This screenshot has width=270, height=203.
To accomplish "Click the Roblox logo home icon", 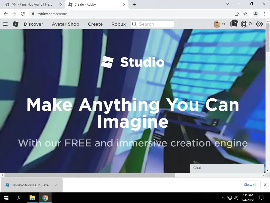I will 16,24.
